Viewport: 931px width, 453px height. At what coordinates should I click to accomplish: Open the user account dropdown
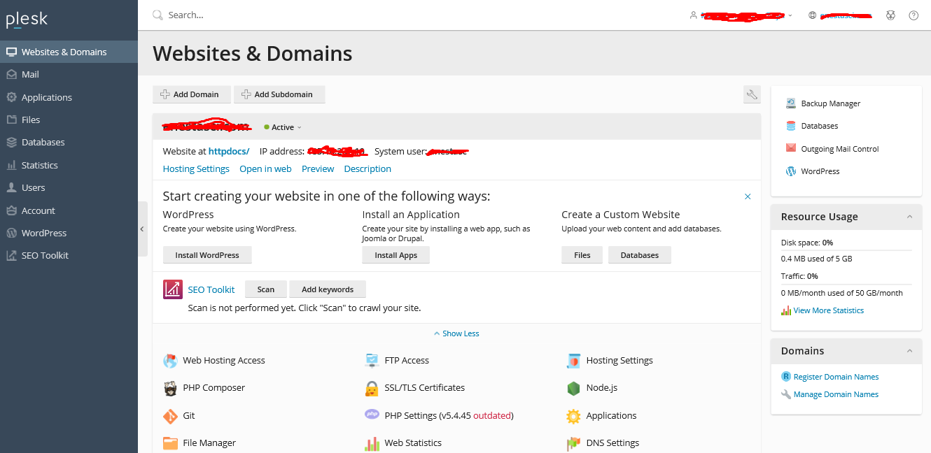pos(741,15)
